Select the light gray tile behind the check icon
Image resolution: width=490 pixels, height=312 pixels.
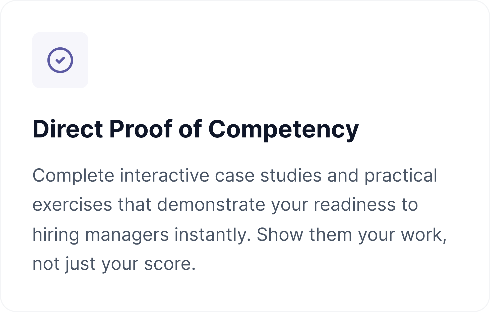(60, 60)
